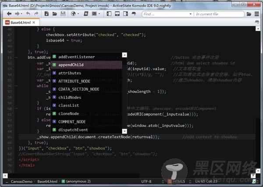Click the breadcrumb root ellipsis in status bar
This screenshot has width=263, height=187.
[x=7, y=182]
